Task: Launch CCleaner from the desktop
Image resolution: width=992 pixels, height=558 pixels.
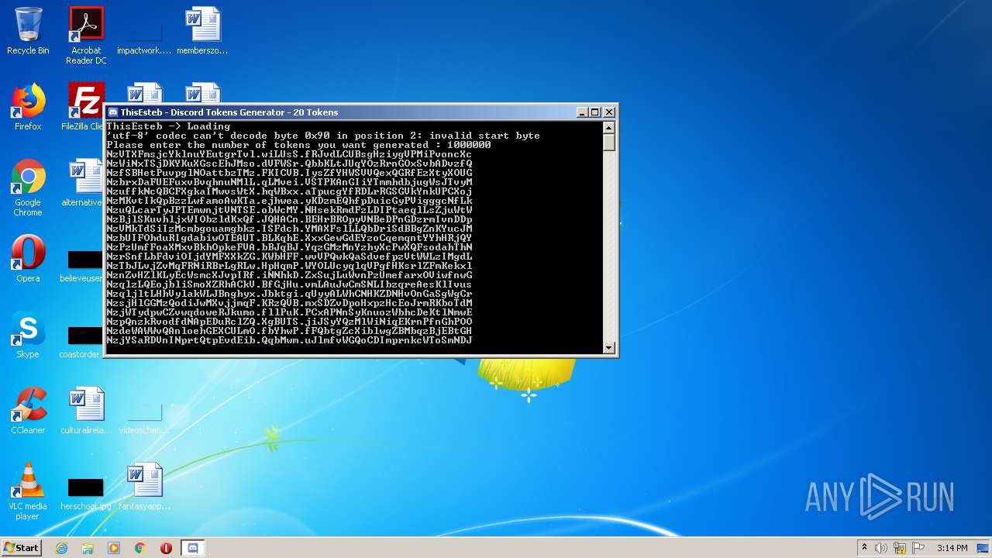Action: click(28, 411)
